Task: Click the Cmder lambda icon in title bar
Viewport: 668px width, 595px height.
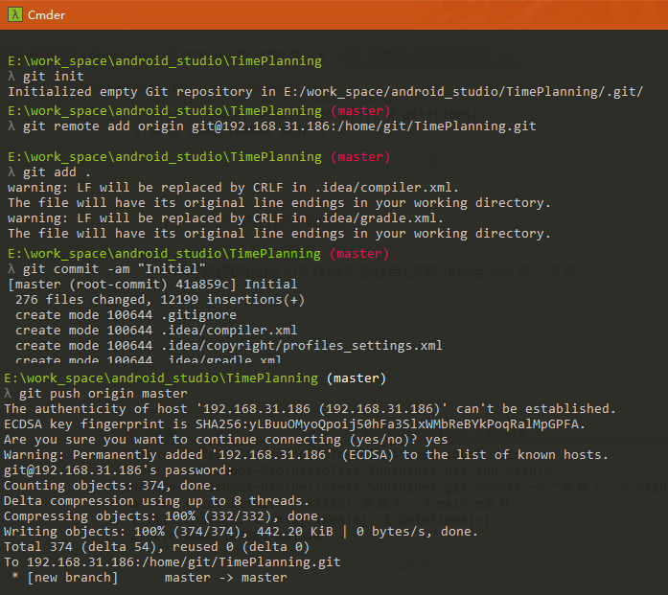Action: pos(13,14)
